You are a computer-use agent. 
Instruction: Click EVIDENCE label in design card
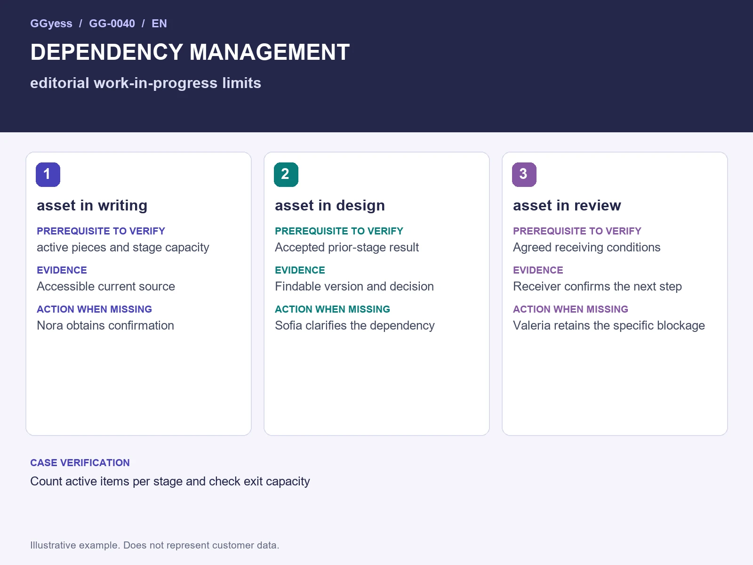click(x=300, y=270)
